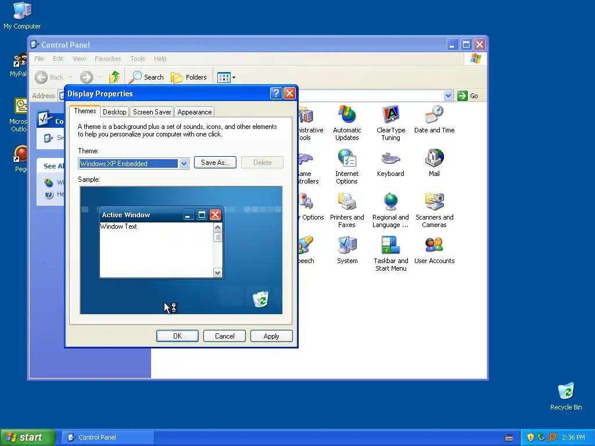
Task: Open the start menu button
Action: tap(28, 437)
